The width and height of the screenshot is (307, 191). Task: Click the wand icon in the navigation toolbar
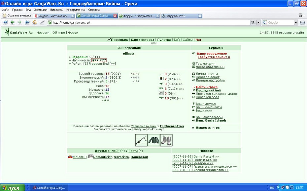[42, 22]
